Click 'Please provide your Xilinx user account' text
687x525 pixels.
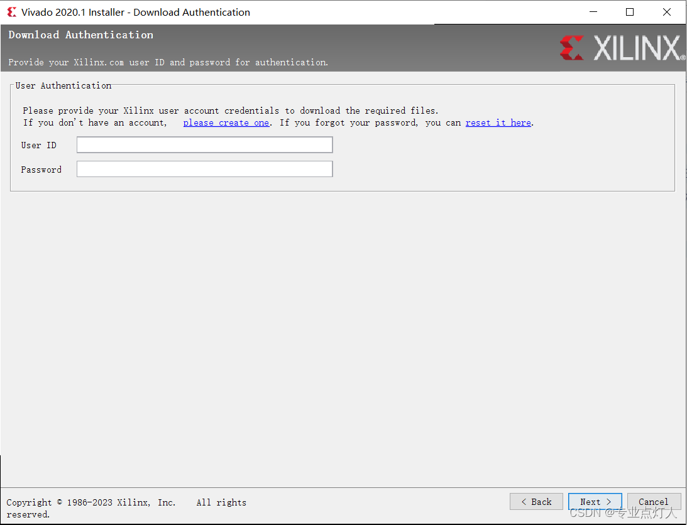click(231, 111)
